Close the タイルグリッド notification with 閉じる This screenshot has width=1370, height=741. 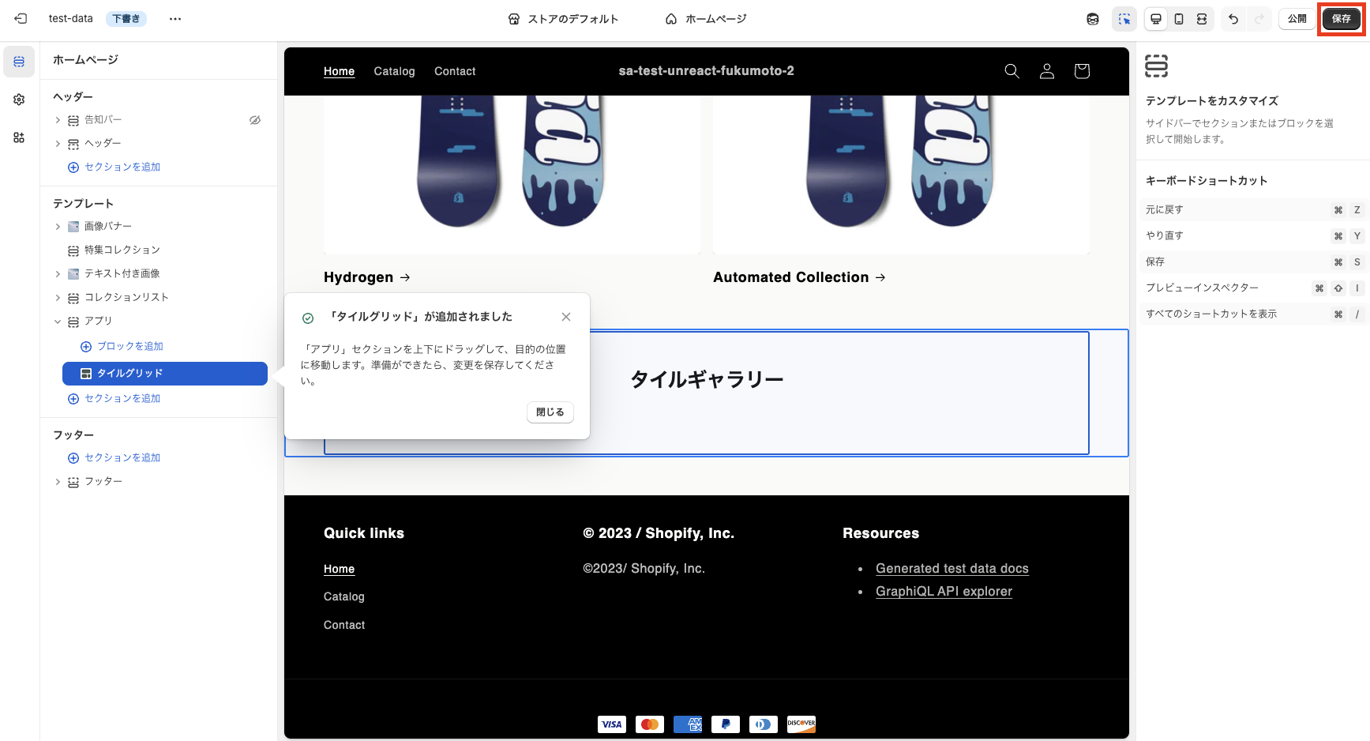pos(550,412)
